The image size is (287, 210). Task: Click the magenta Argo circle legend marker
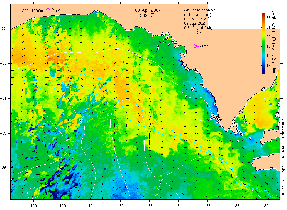pos(48,10)
